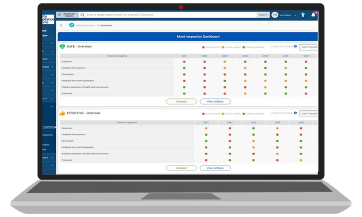Click the notification bell icon
The width and height of the screenshot is (362, 217).
[x=313, y=15]
